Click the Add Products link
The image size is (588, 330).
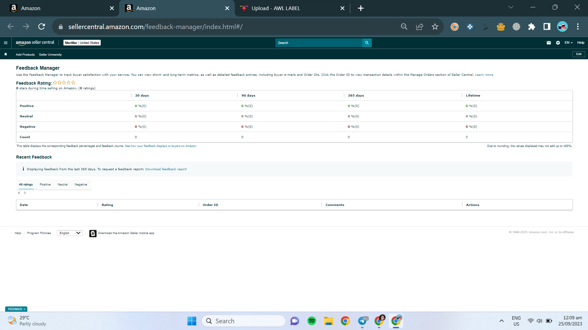(25, 55)
